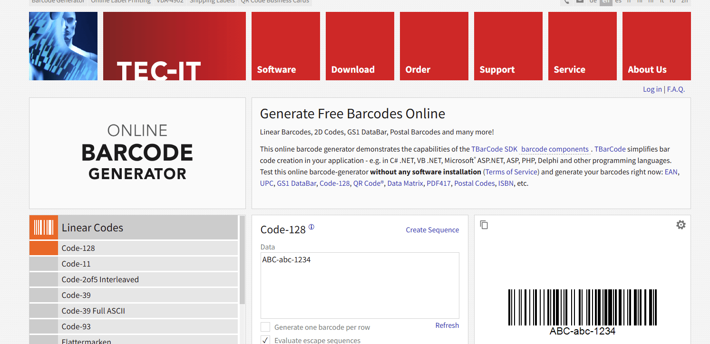Click the Log in link
This screenshot has height=344, width=710.
pos(652,89)
